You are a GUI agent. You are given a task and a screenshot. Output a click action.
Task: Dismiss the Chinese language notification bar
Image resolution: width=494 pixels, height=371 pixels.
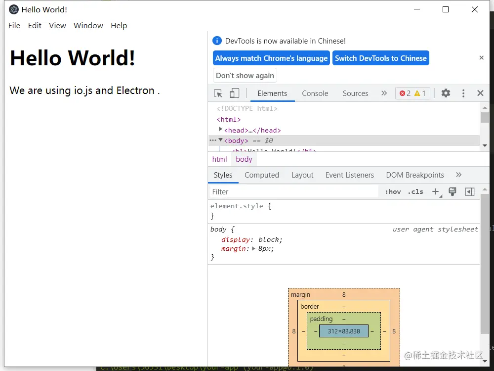[x=481, y=58]
